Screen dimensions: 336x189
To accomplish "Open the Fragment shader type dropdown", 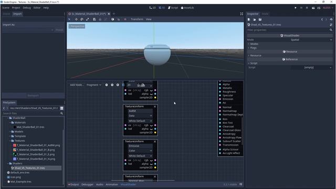I will (x=94, y=85).
